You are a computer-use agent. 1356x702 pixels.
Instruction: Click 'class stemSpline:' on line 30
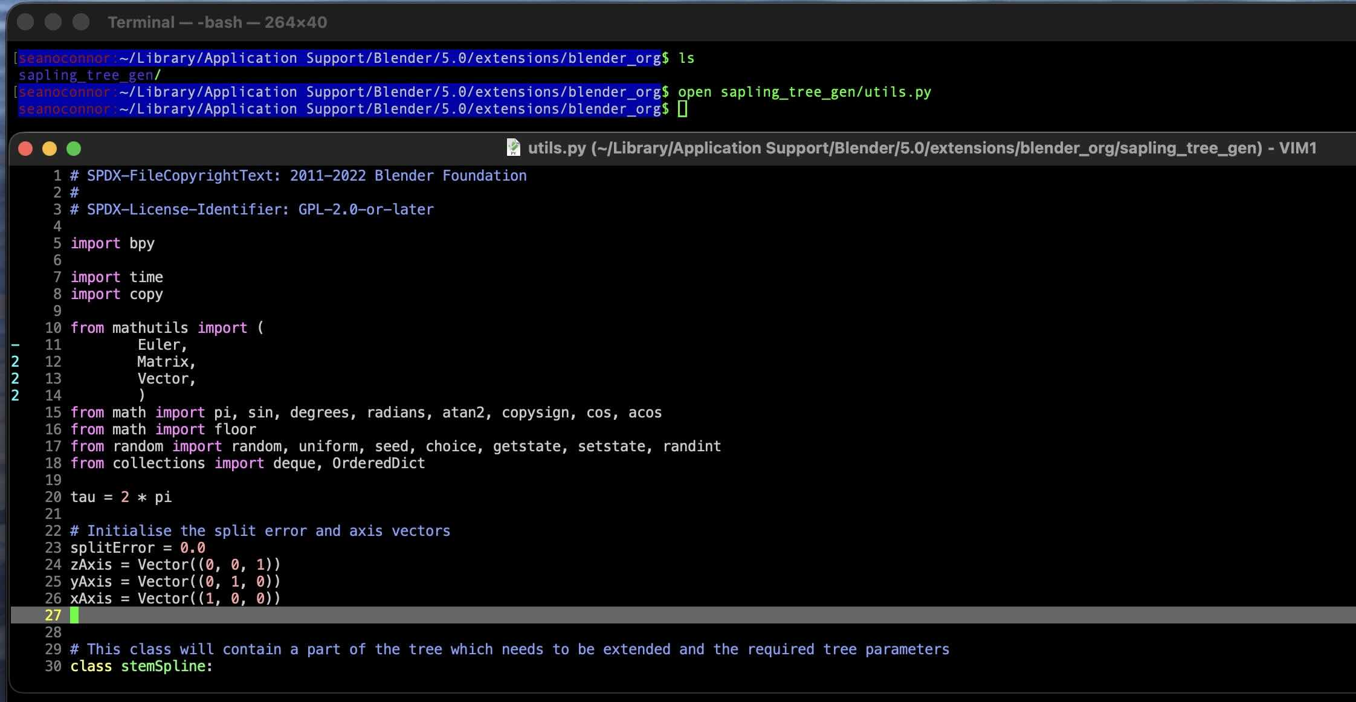click(x=141, y=666)
